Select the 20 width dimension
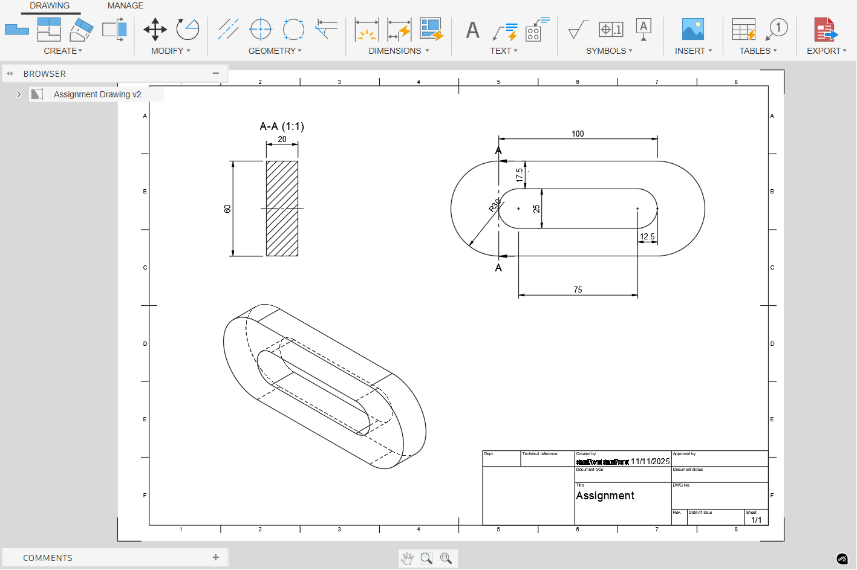The width and height of the screenshot is (857, 570). [282, 139]
